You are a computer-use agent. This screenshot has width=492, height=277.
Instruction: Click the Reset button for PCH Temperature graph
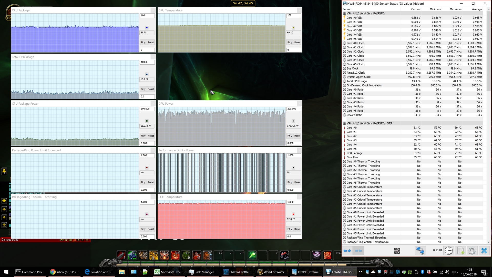pos(297,229)
